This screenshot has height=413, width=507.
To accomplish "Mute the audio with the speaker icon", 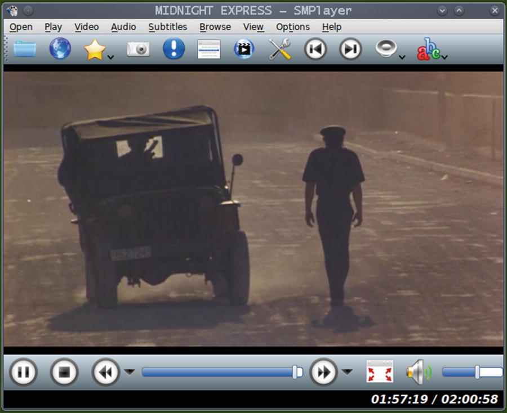I will tap(419, 372).
